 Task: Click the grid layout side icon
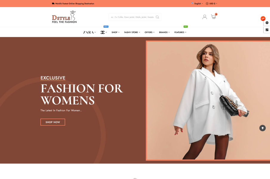click(x=267, y=30)
